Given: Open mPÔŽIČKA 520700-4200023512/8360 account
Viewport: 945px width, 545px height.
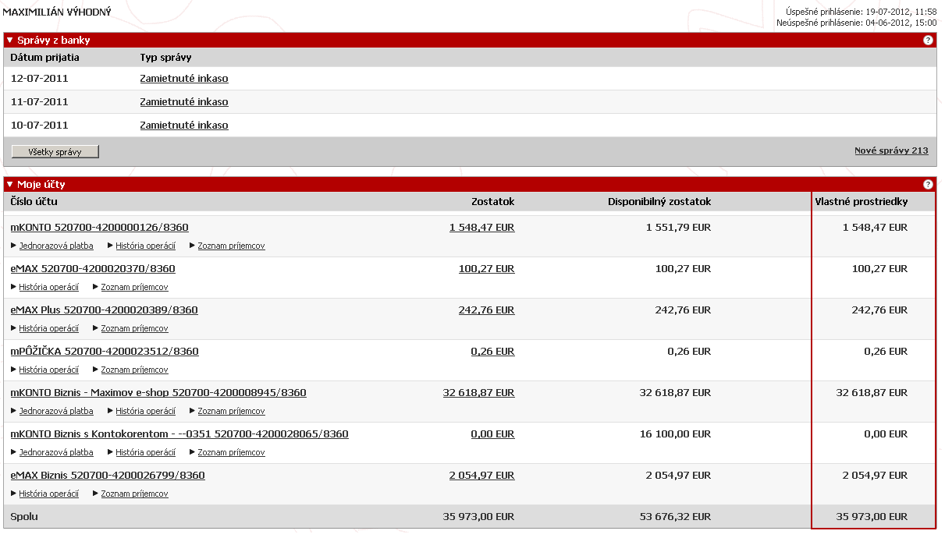Looking at the screenshot, I should [x=105, y=352].
